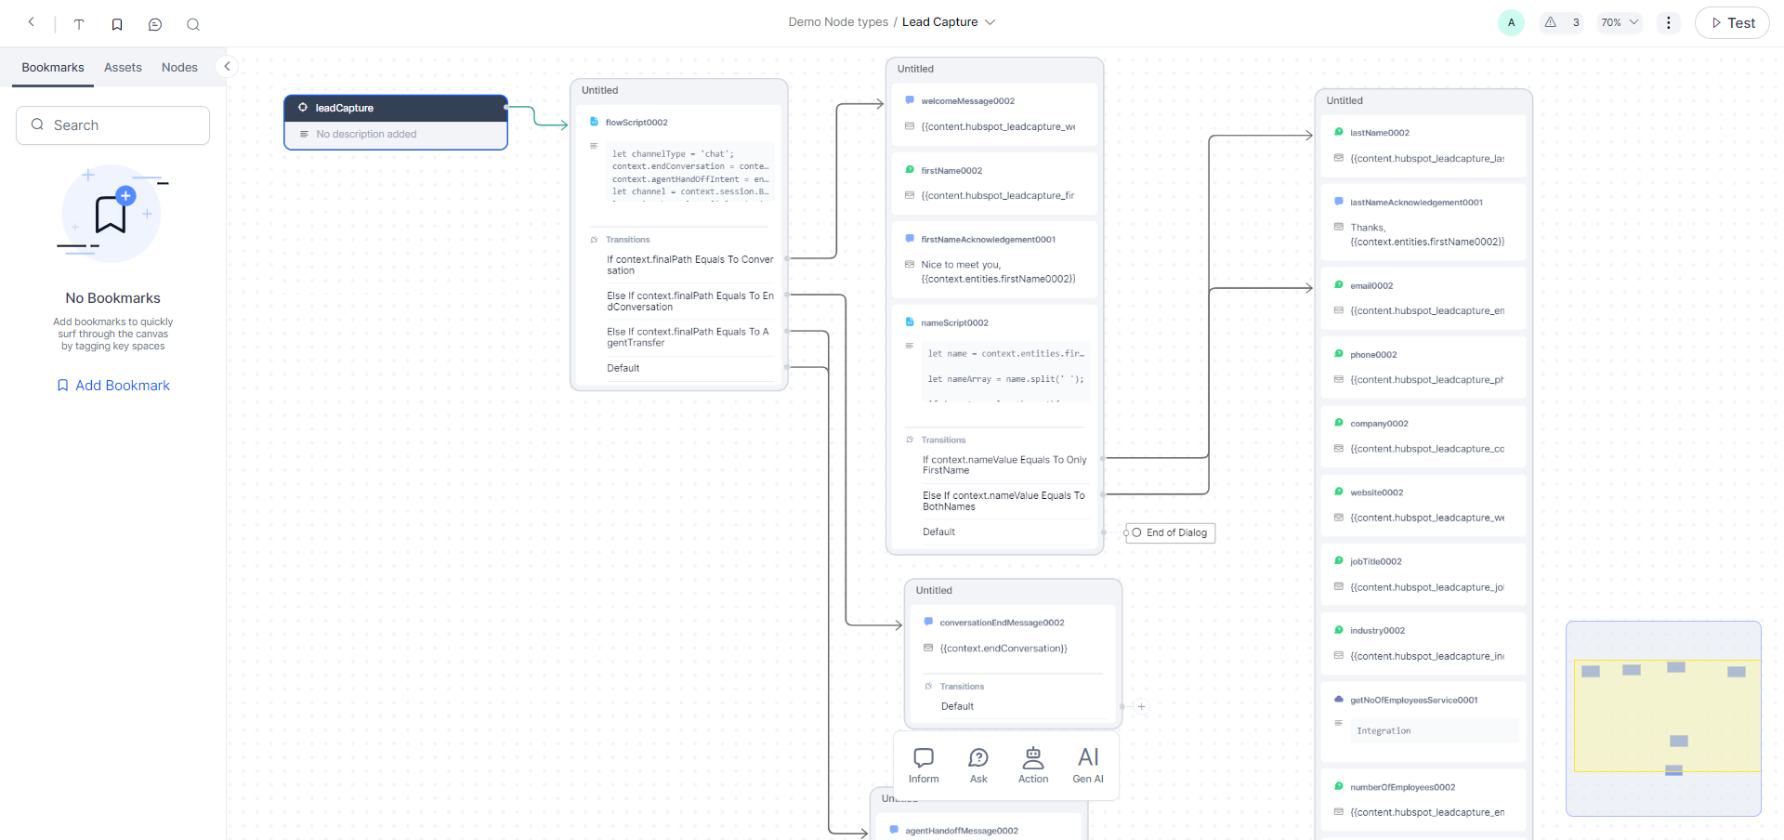Viewport: 1784px width, 840px height.
Task: Open bookmarks via top toolbar icon
Action: (117, 24)
